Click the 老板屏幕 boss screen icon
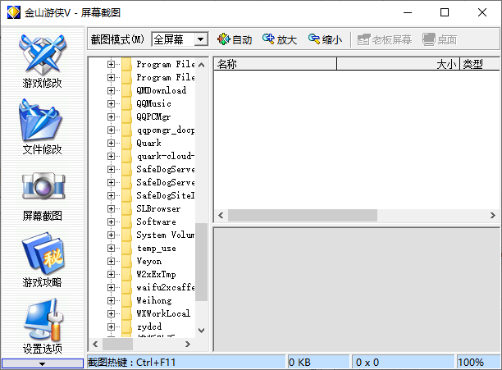Screen dimensions: 502x370 (363, 39)
